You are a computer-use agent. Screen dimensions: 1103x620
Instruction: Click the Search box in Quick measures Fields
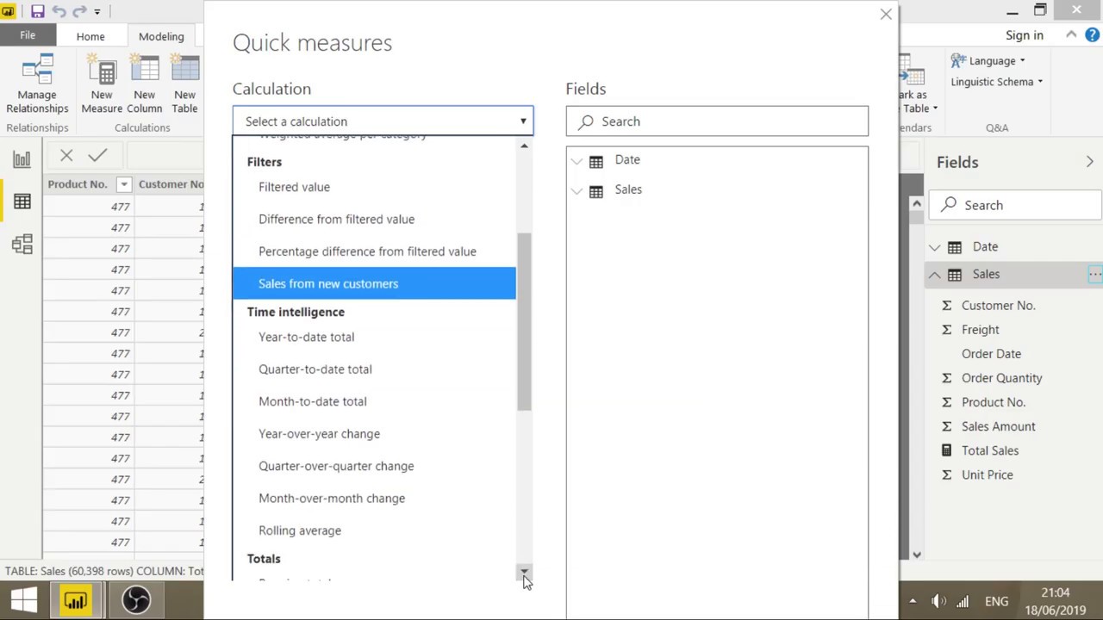click(x=717, y=121)
